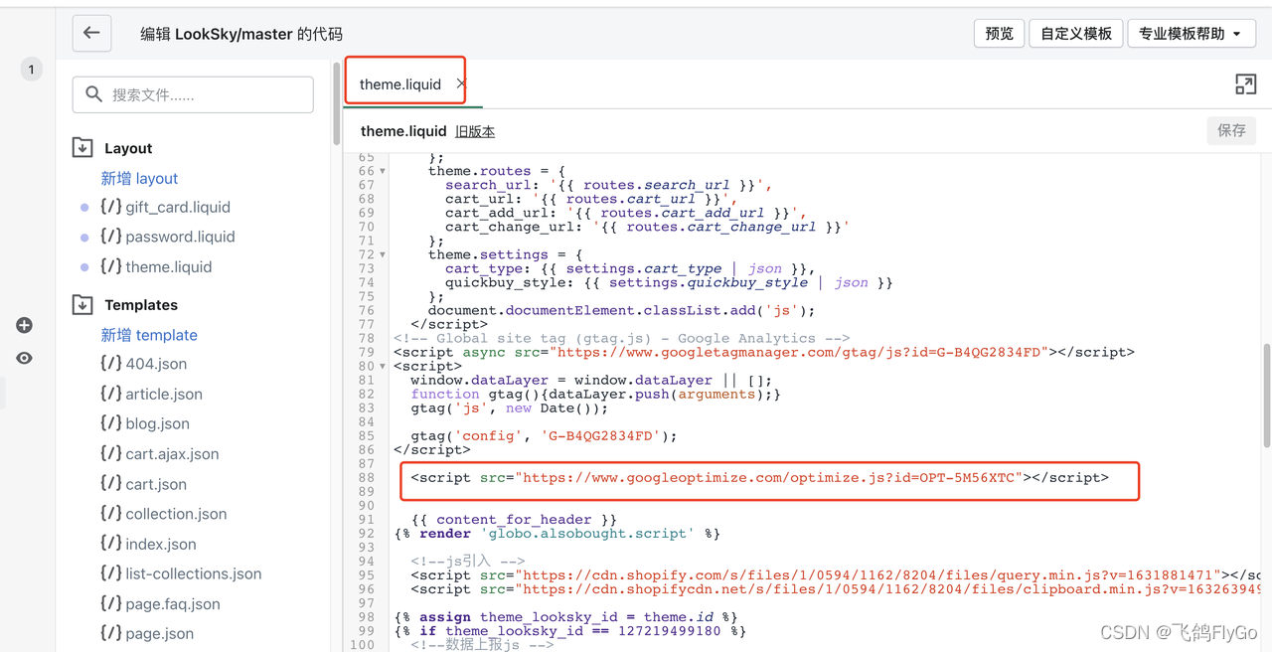Collapse code fold arrow at line 66
The height and width of the screenshot is (652, 1272).
(383, 171)
